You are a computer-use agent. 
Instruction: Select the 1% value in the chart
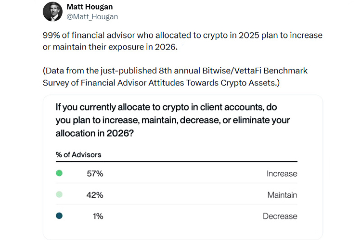pos(98,216)
